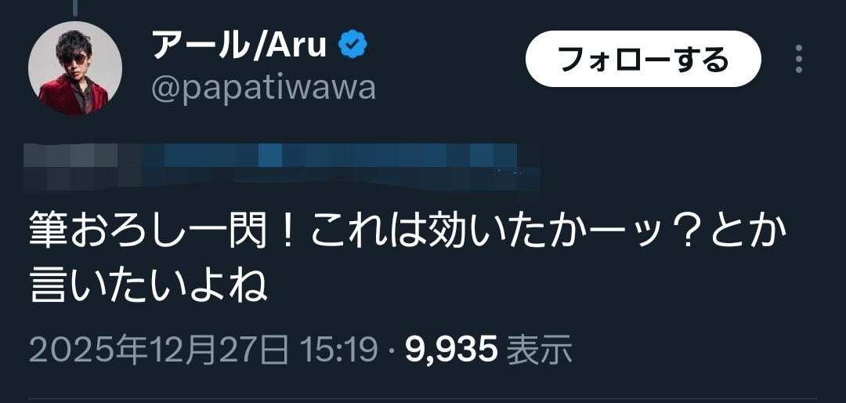Visit the @papatiwawa handle link
Image resolution: width=846 pixels, height=403 pixels.
(263, 88)
